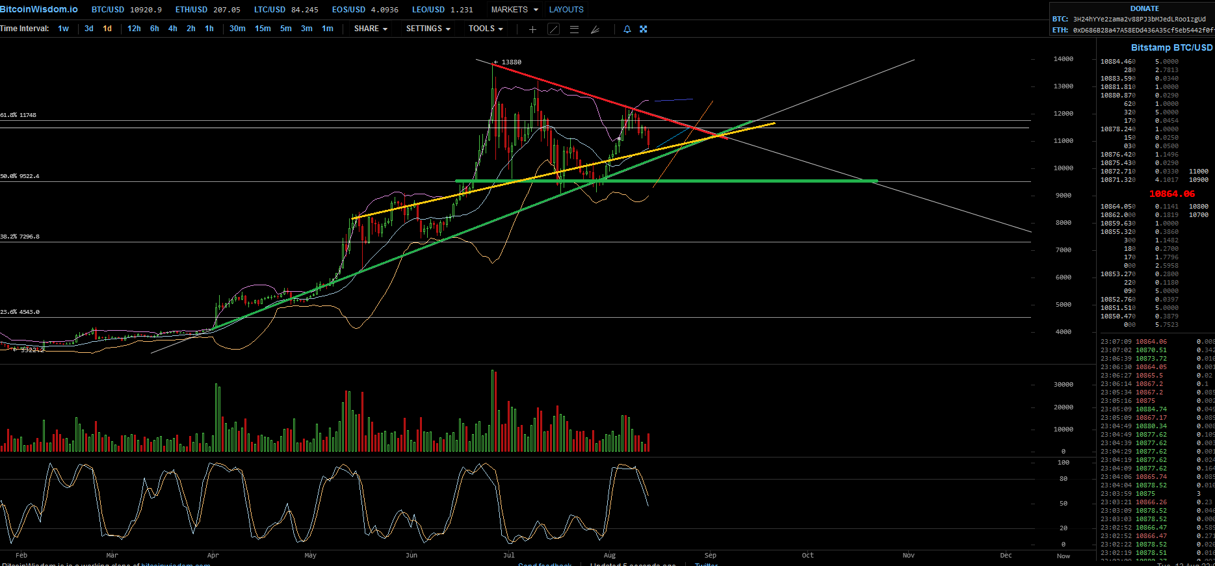The image size is (1215, 566).
Task: Click the ask price 10883.59
Action: (1118, 79)
